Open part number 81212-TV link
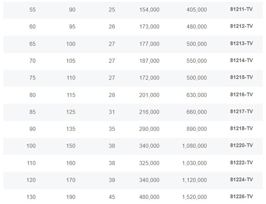 click(241, 26)
